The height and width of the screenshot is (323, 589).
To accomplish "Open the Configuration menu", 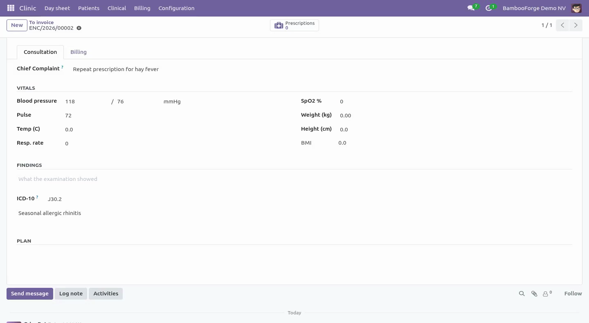I will tap(176, 8).
